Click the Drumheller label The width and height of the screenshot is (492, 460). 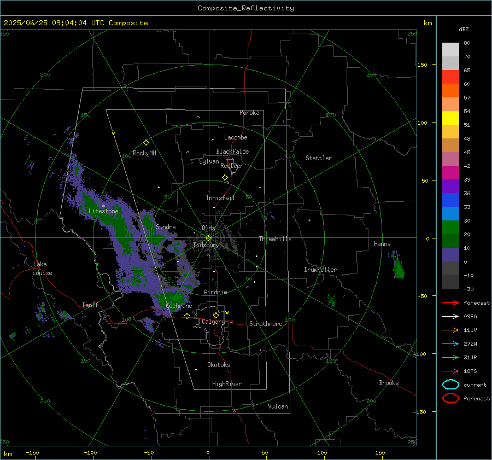click(320, 270)
